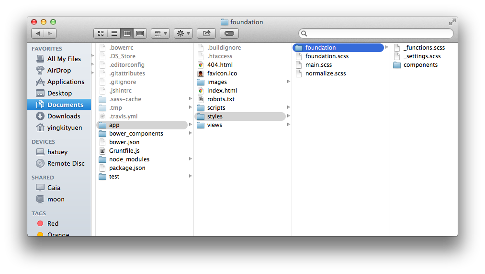
Task: Click the Edit Tags toolbar button
Action: click(229, 33)
